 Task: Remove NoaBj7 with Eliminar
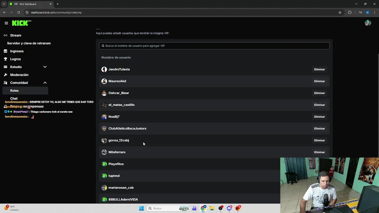[x=319, y=117]
